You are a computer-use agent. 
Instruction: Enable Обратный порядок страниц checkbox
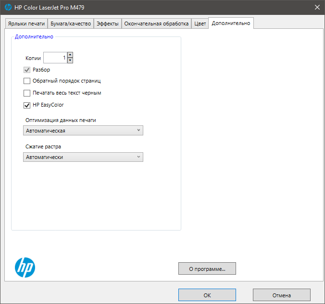click(x=27, y=81)
